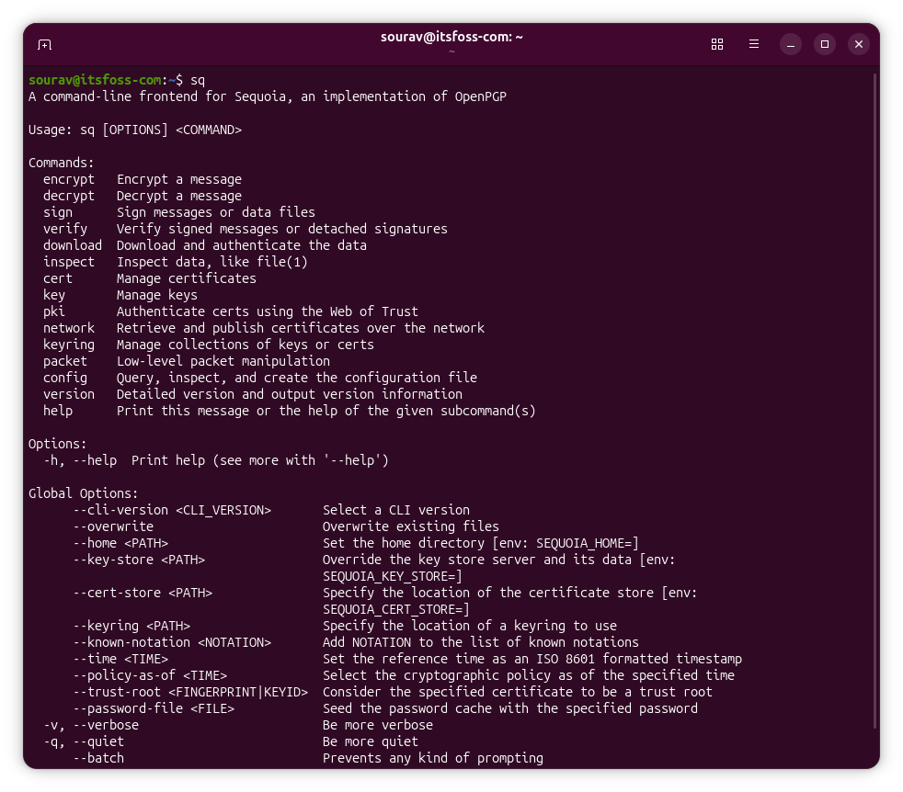Click the '-h, --help' option
The width and height of the screenshot is (903, 792).
click(80, 460)
